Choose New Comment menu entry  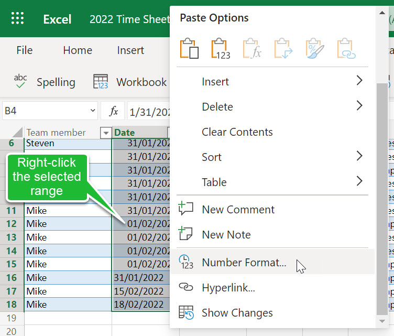point(272,210)
